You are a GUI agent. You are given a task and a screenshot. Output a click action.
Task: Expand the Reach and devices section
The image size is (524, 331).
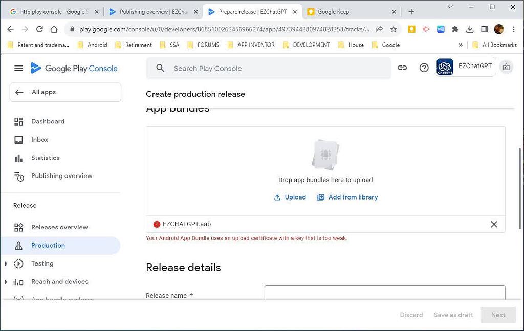pos(6,281)
